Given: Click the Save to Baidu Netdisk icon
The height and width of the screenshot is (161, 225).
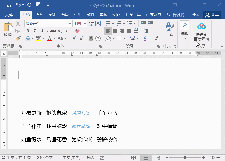Looking at the screenshot, I should coord(202,27).
